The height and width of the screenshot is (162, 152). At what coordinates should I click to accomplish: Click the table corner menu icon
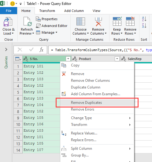click(18, 59)
